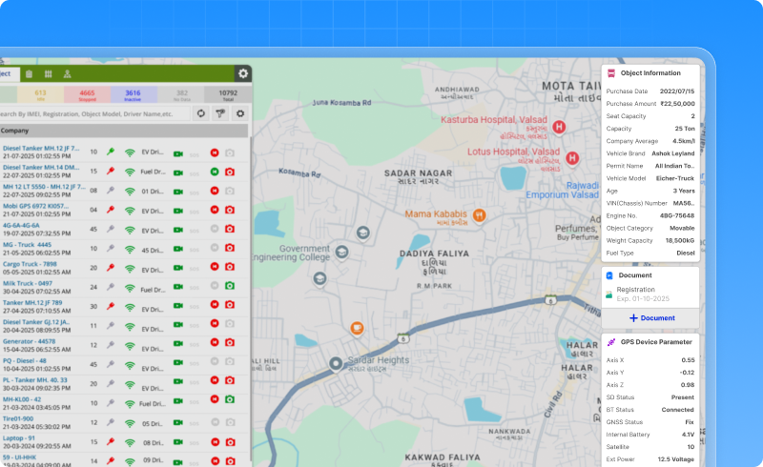This screenshot has height=467, width=763.
Task: Open the panel settings gear in green header
Action: tap(243, 73)
